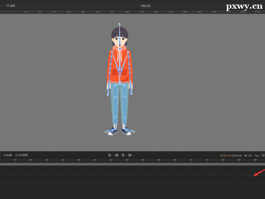265x199 pixels.
Task: Toggle the loop playback icon
Action: pyautogui.click(x=109, y=155)
